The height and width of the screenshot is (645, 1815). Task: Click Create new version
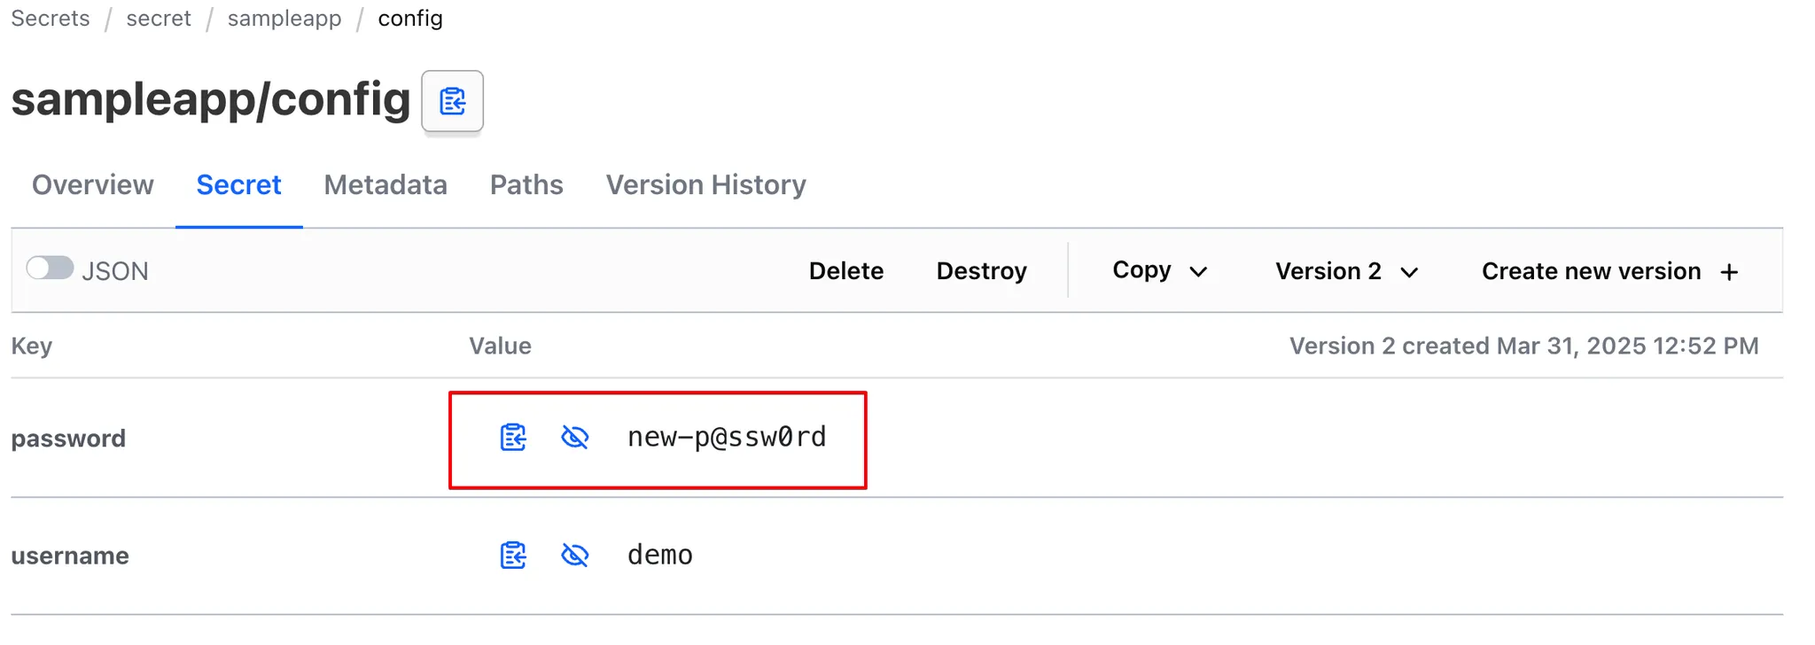pyautogui.click(x=1609, y=271)
